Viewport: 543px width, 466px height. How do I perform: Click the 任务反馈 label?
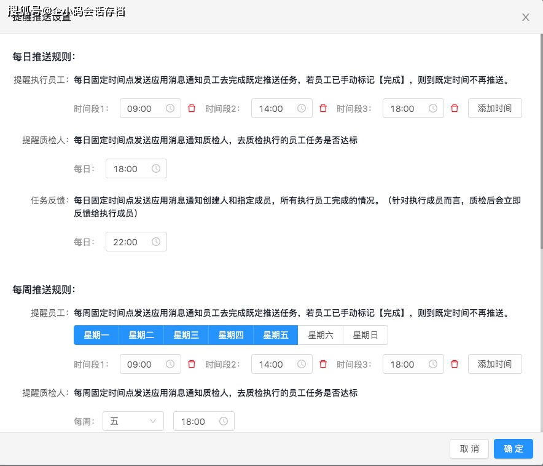pyautogui.click(x=49, y=200)
